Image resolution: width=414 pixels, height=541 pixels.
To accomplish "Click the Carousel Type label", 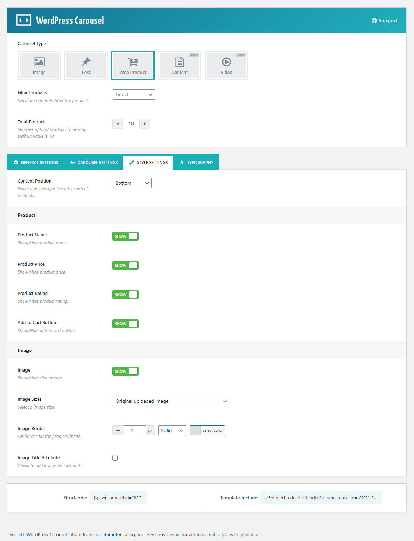I will [32, 43].
